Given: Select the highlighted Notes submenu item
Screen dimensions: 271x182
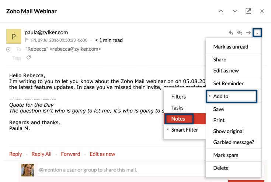Looking at the screenshot, I should click(185, 119).
